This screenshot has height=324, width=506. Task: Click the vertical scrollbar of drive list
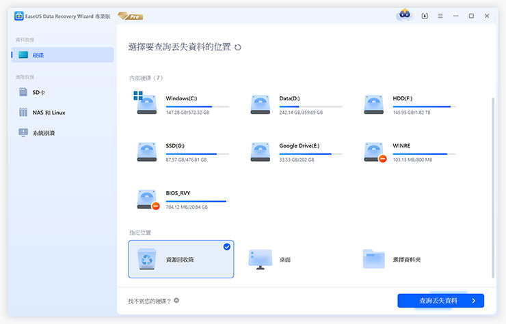click(493, 188)
